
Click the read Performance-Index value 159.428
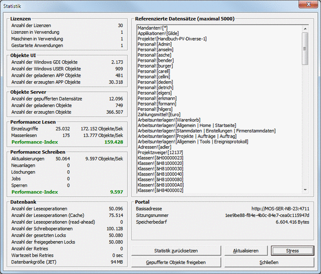pos(114,142)
